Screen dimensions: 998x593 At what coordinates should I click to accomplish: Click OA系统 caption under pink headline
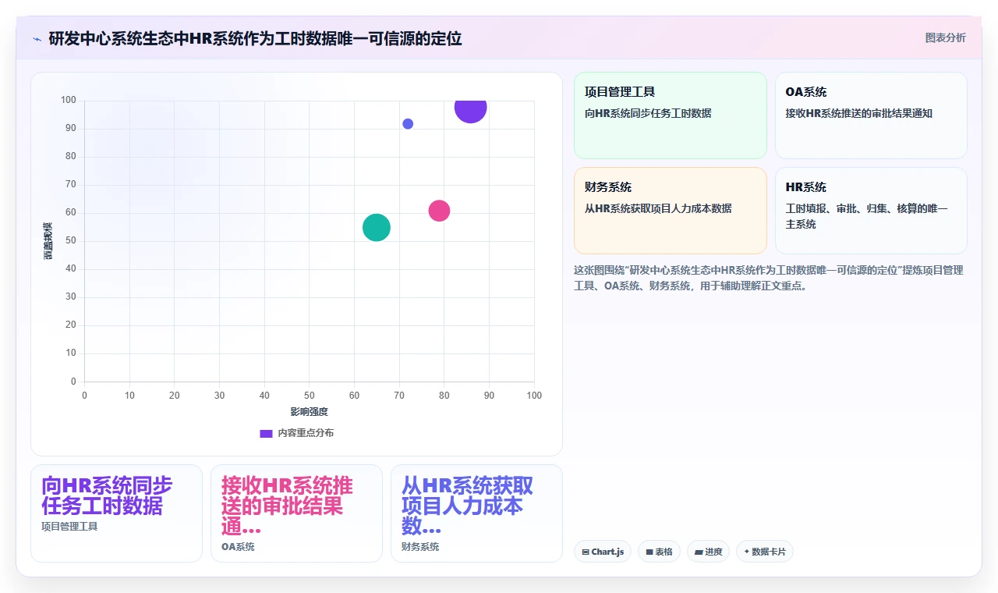[x=238, y=547]
